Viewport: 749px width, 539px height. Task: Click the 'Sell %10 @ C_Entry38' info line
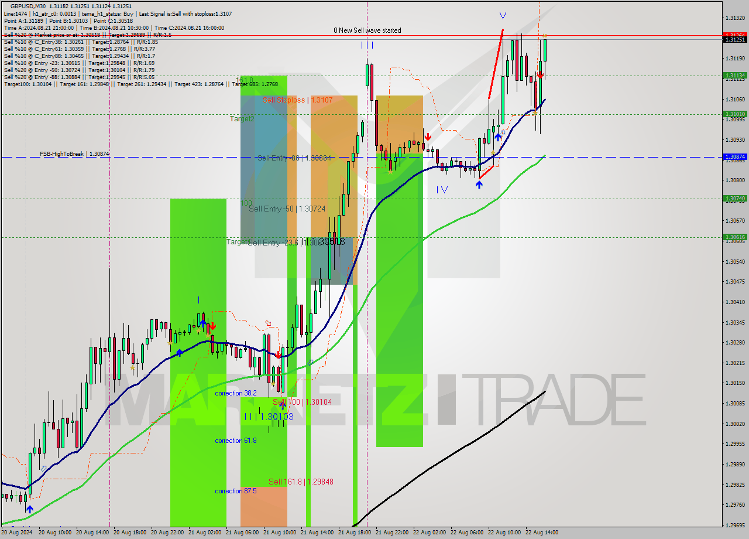[x=81, y=42]
